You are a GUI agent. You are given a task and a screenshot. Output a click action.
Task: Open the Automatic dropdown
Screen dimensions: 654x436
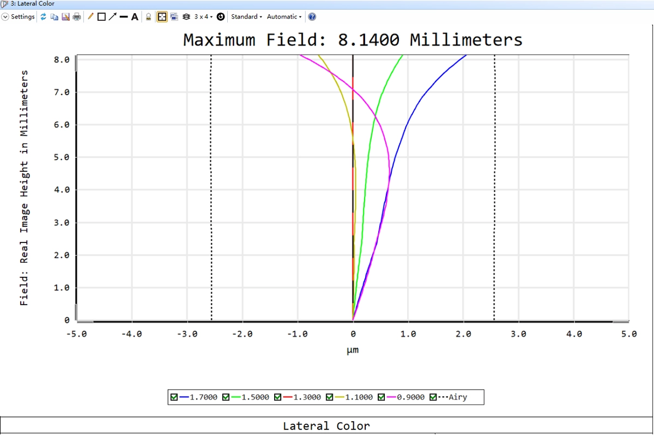[284, 17]
